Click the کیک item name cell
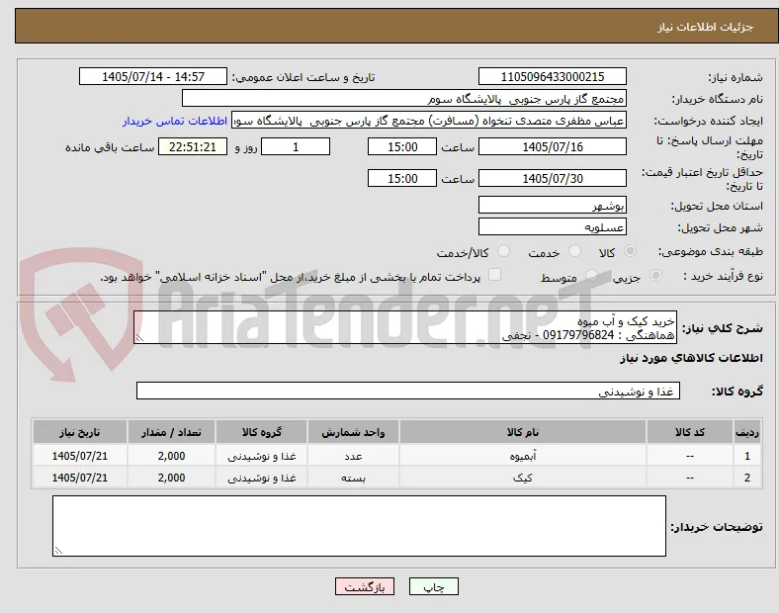The width and height of the screenshot is (779, 613). pyautogui.click(x=523, y=478)
